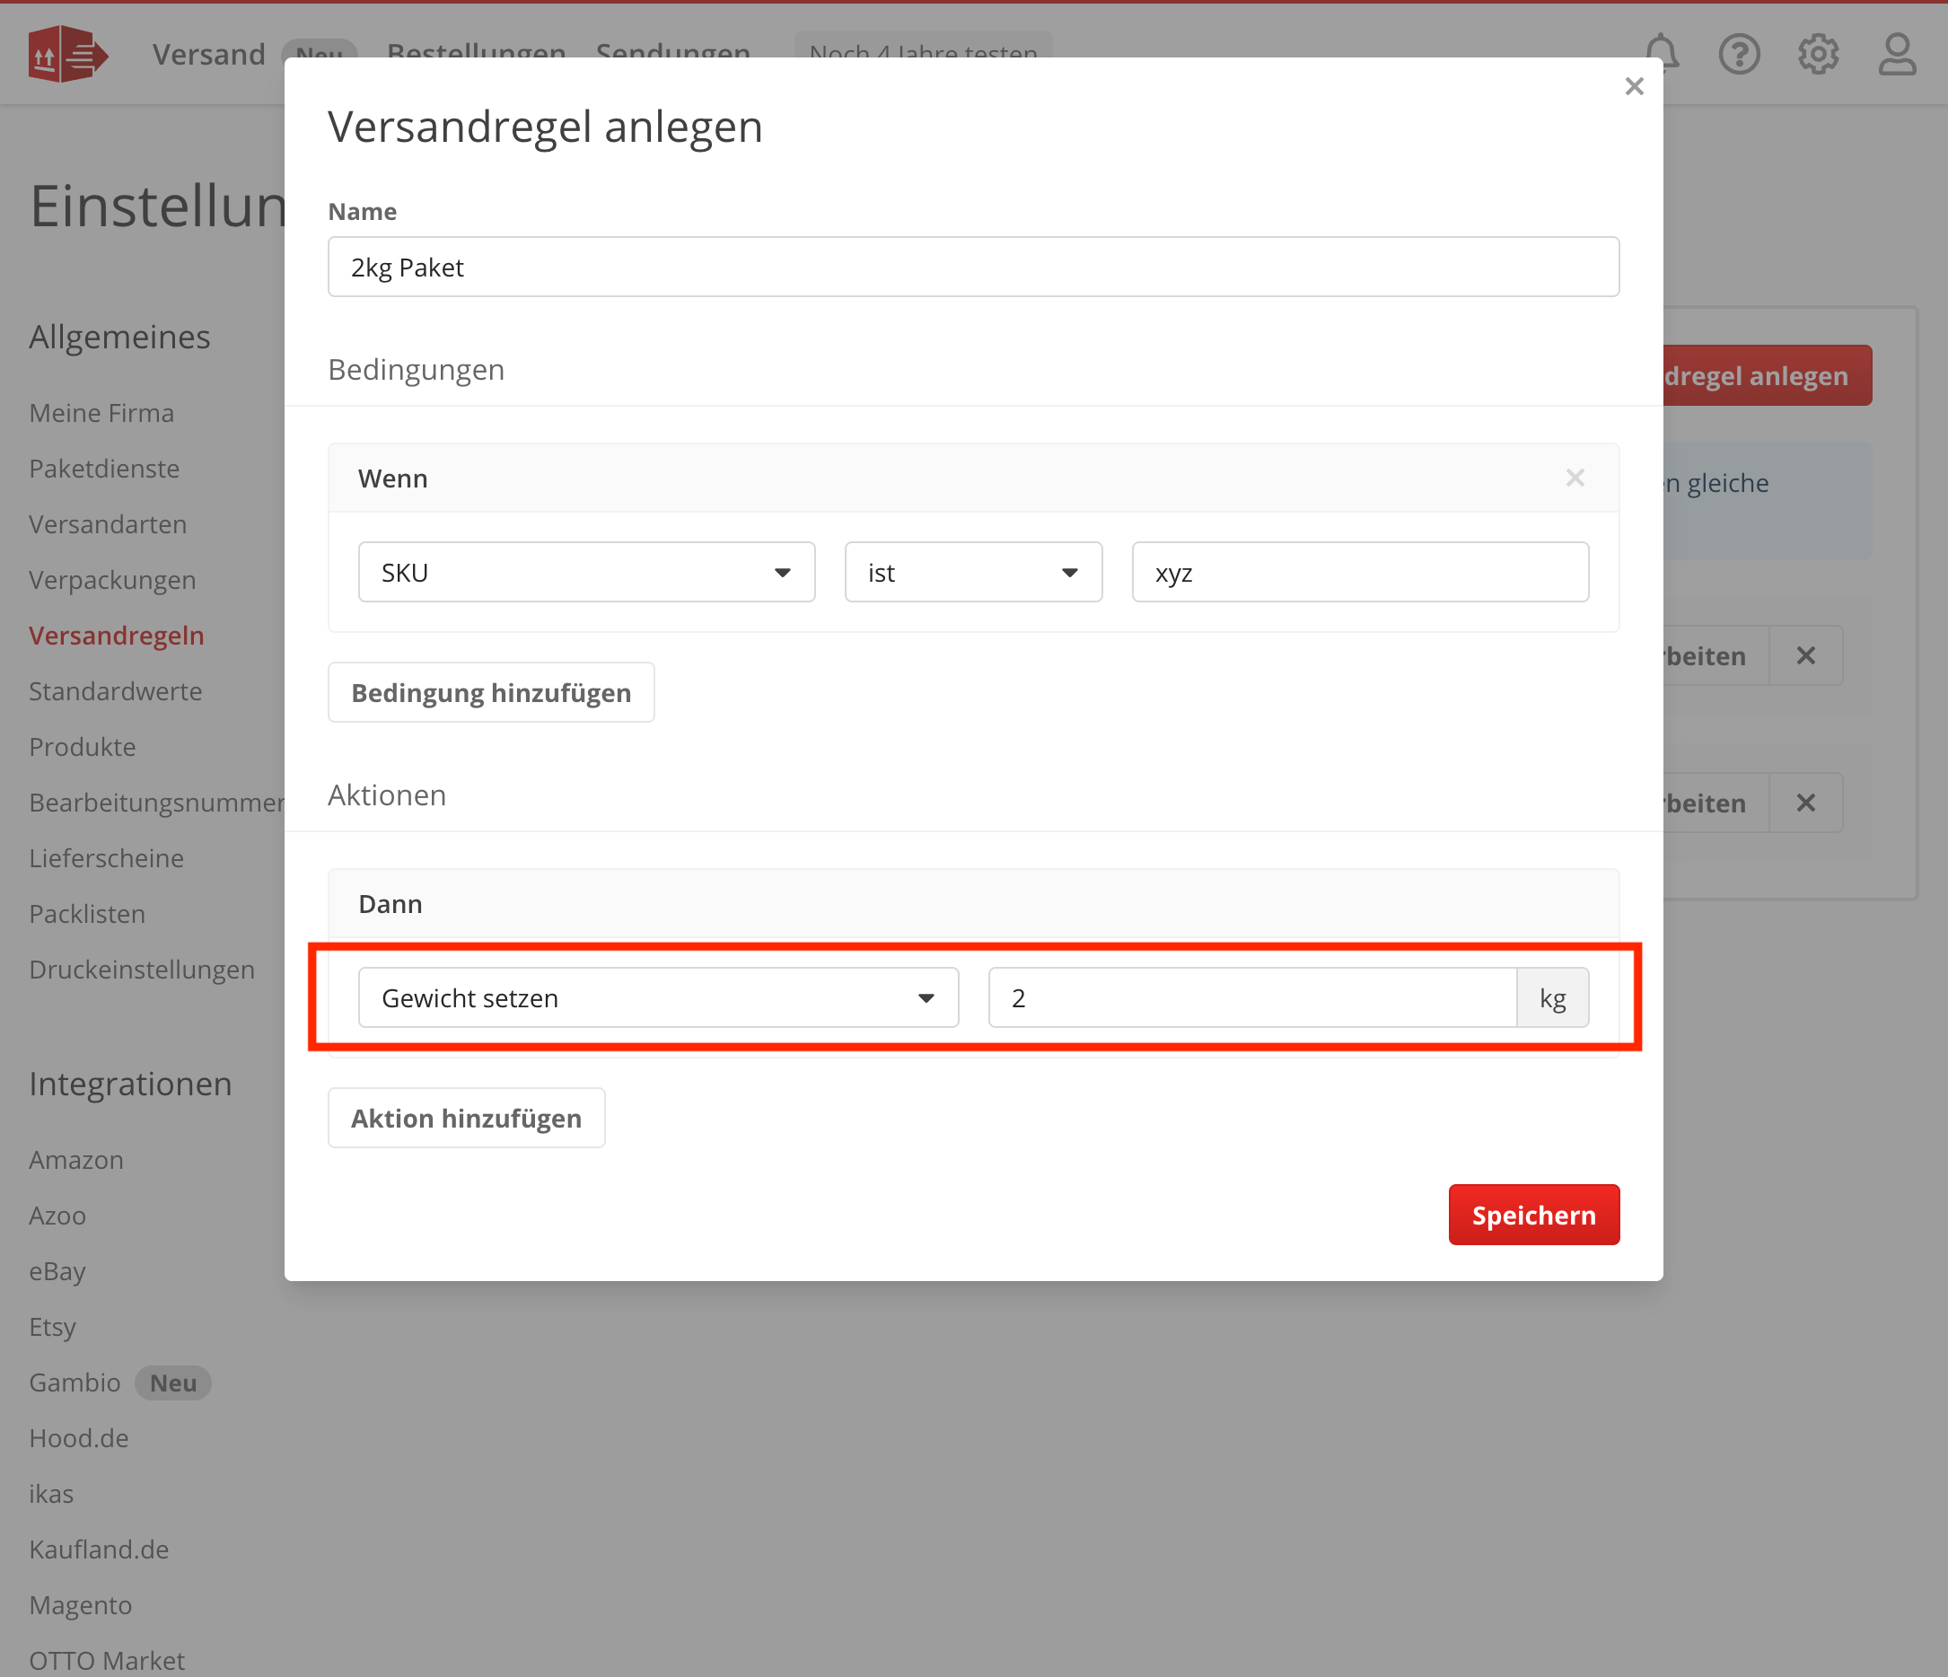Delete the first rule in the background list
This screenshot has width=1948, height=1677.
1805,655
